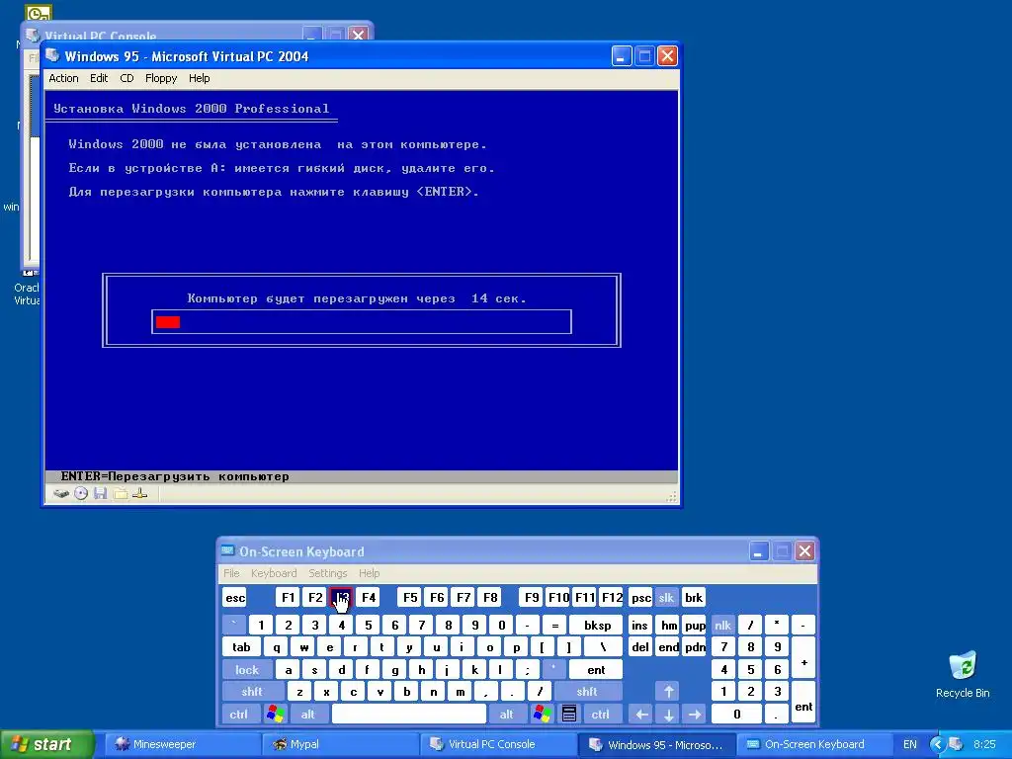
Task: Open the Floppy menu in Virtual PC
Action: click(x=161, y=78)
